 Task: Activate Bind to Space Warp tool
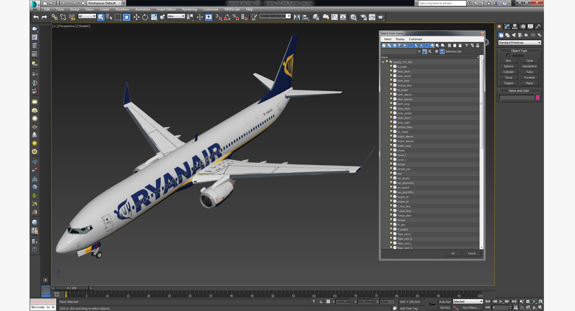pos(72,17)
